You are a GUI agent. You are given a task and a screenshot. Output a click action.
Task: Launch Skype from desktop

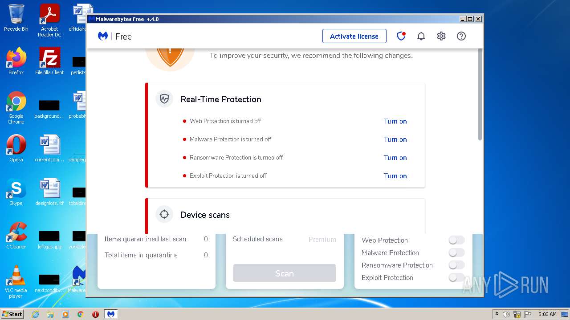(x=16, y=192)
